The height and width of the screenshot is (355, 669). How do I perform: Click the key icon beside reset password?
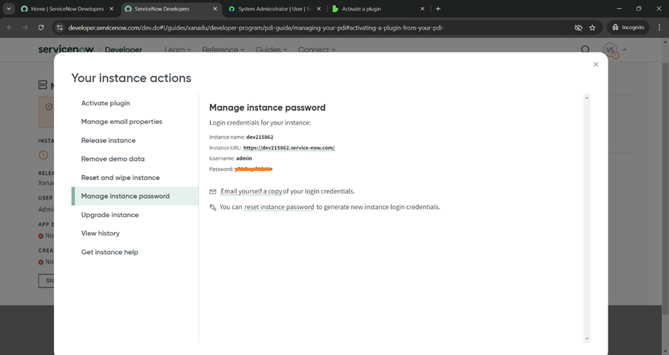pos(213,208)
